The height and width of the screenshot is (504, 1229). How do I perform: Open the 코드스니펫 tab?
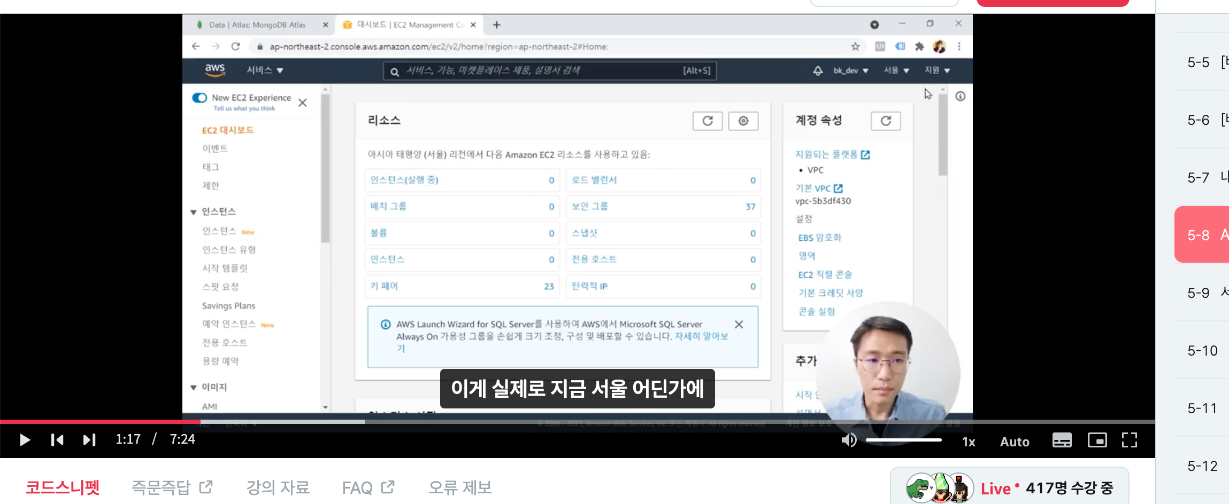pyautogui.click(x=63, y=487)
